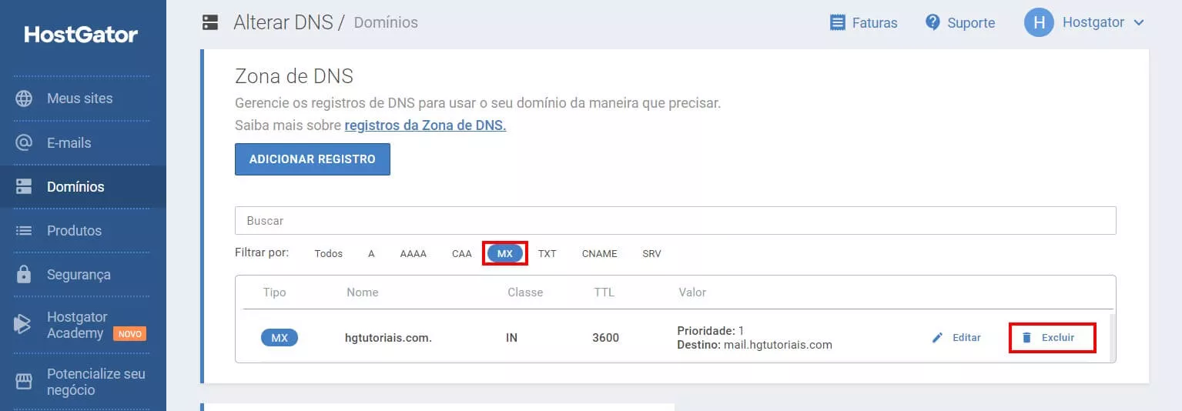Expand the Hostgator account dropdown chevron
This screenshot has height=411, width=1182.
pos(1139,23)
